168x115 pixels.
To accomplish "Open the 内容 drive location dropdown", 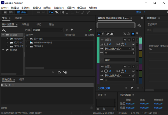I will [47, 30].
